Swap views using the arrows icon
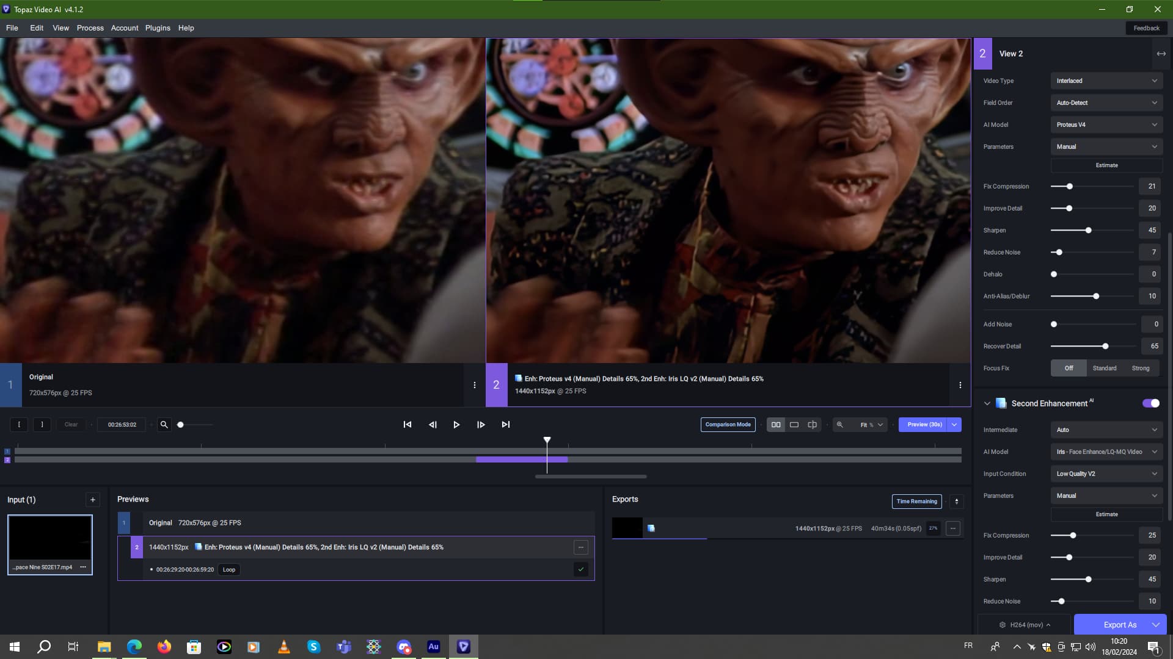The image size is (1173, 659). click(x=1161, y=54)
